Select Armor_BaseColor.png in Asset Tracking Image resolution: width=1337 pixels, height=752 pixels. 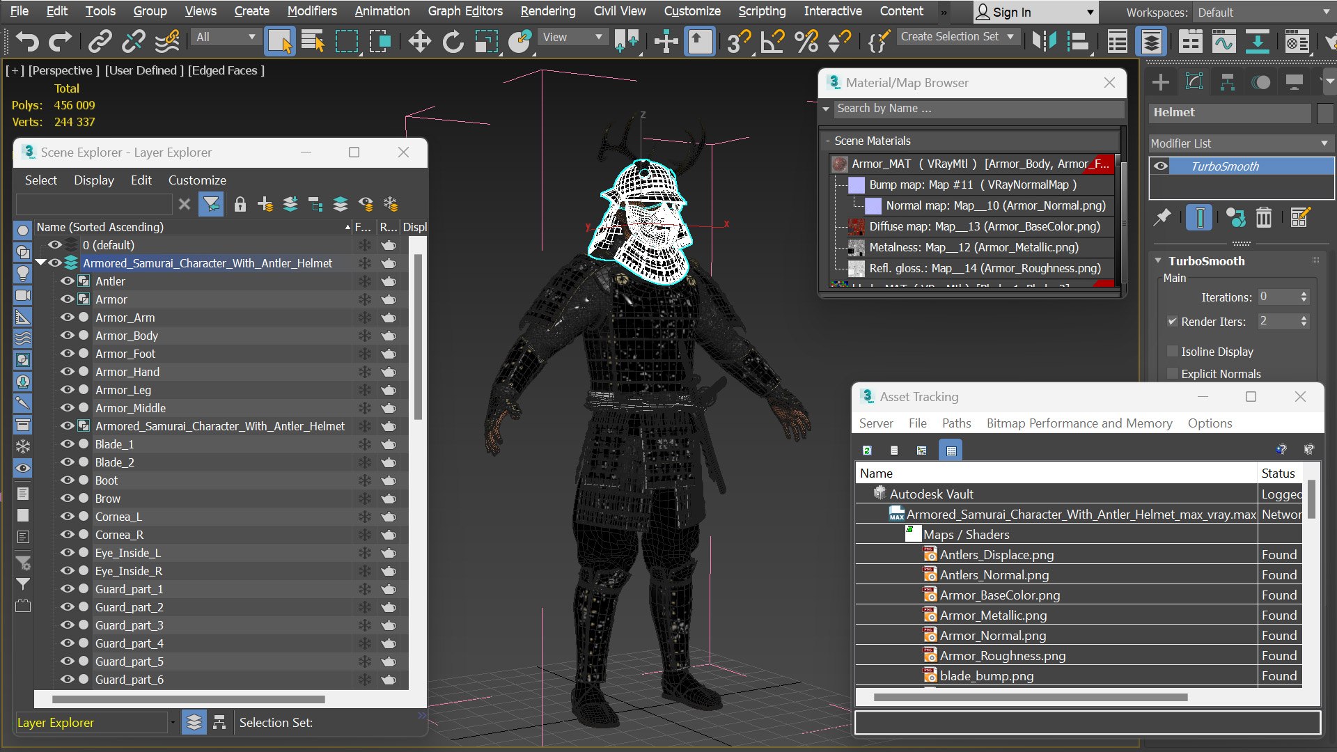click(x=999, y=595)
